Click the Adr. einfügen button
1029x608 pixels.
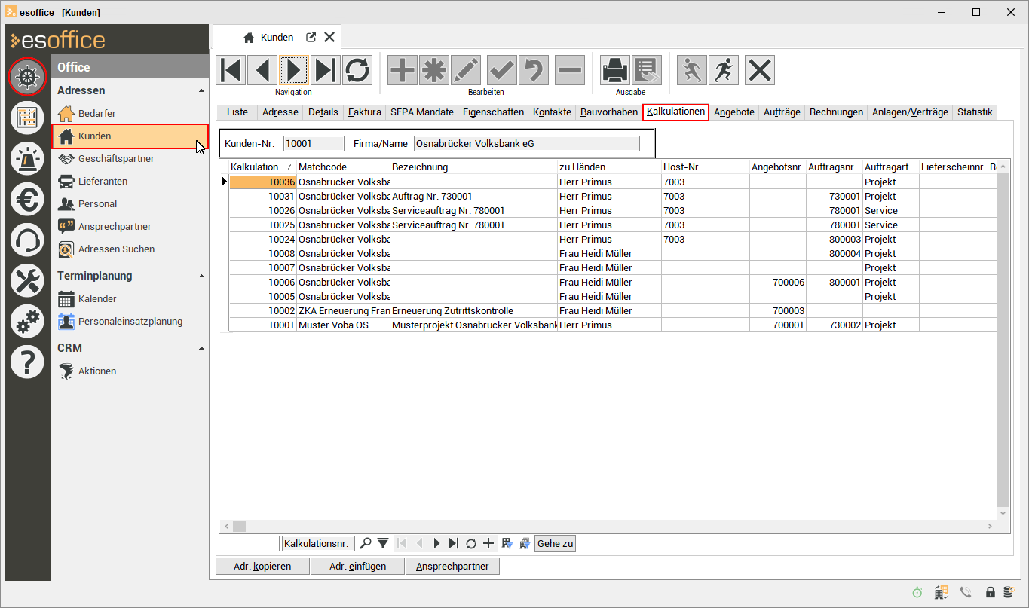tap(357, 567)
